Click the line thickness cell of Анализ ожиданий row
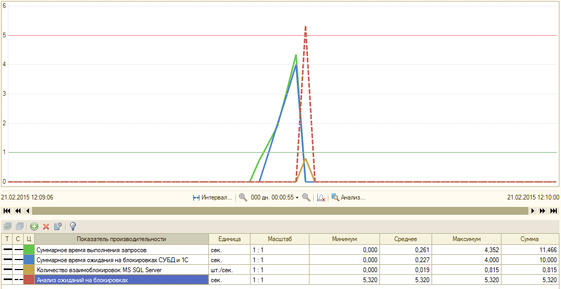Viewport: 561px width, 289px height. pyautogui.click(x=7, y=280)
